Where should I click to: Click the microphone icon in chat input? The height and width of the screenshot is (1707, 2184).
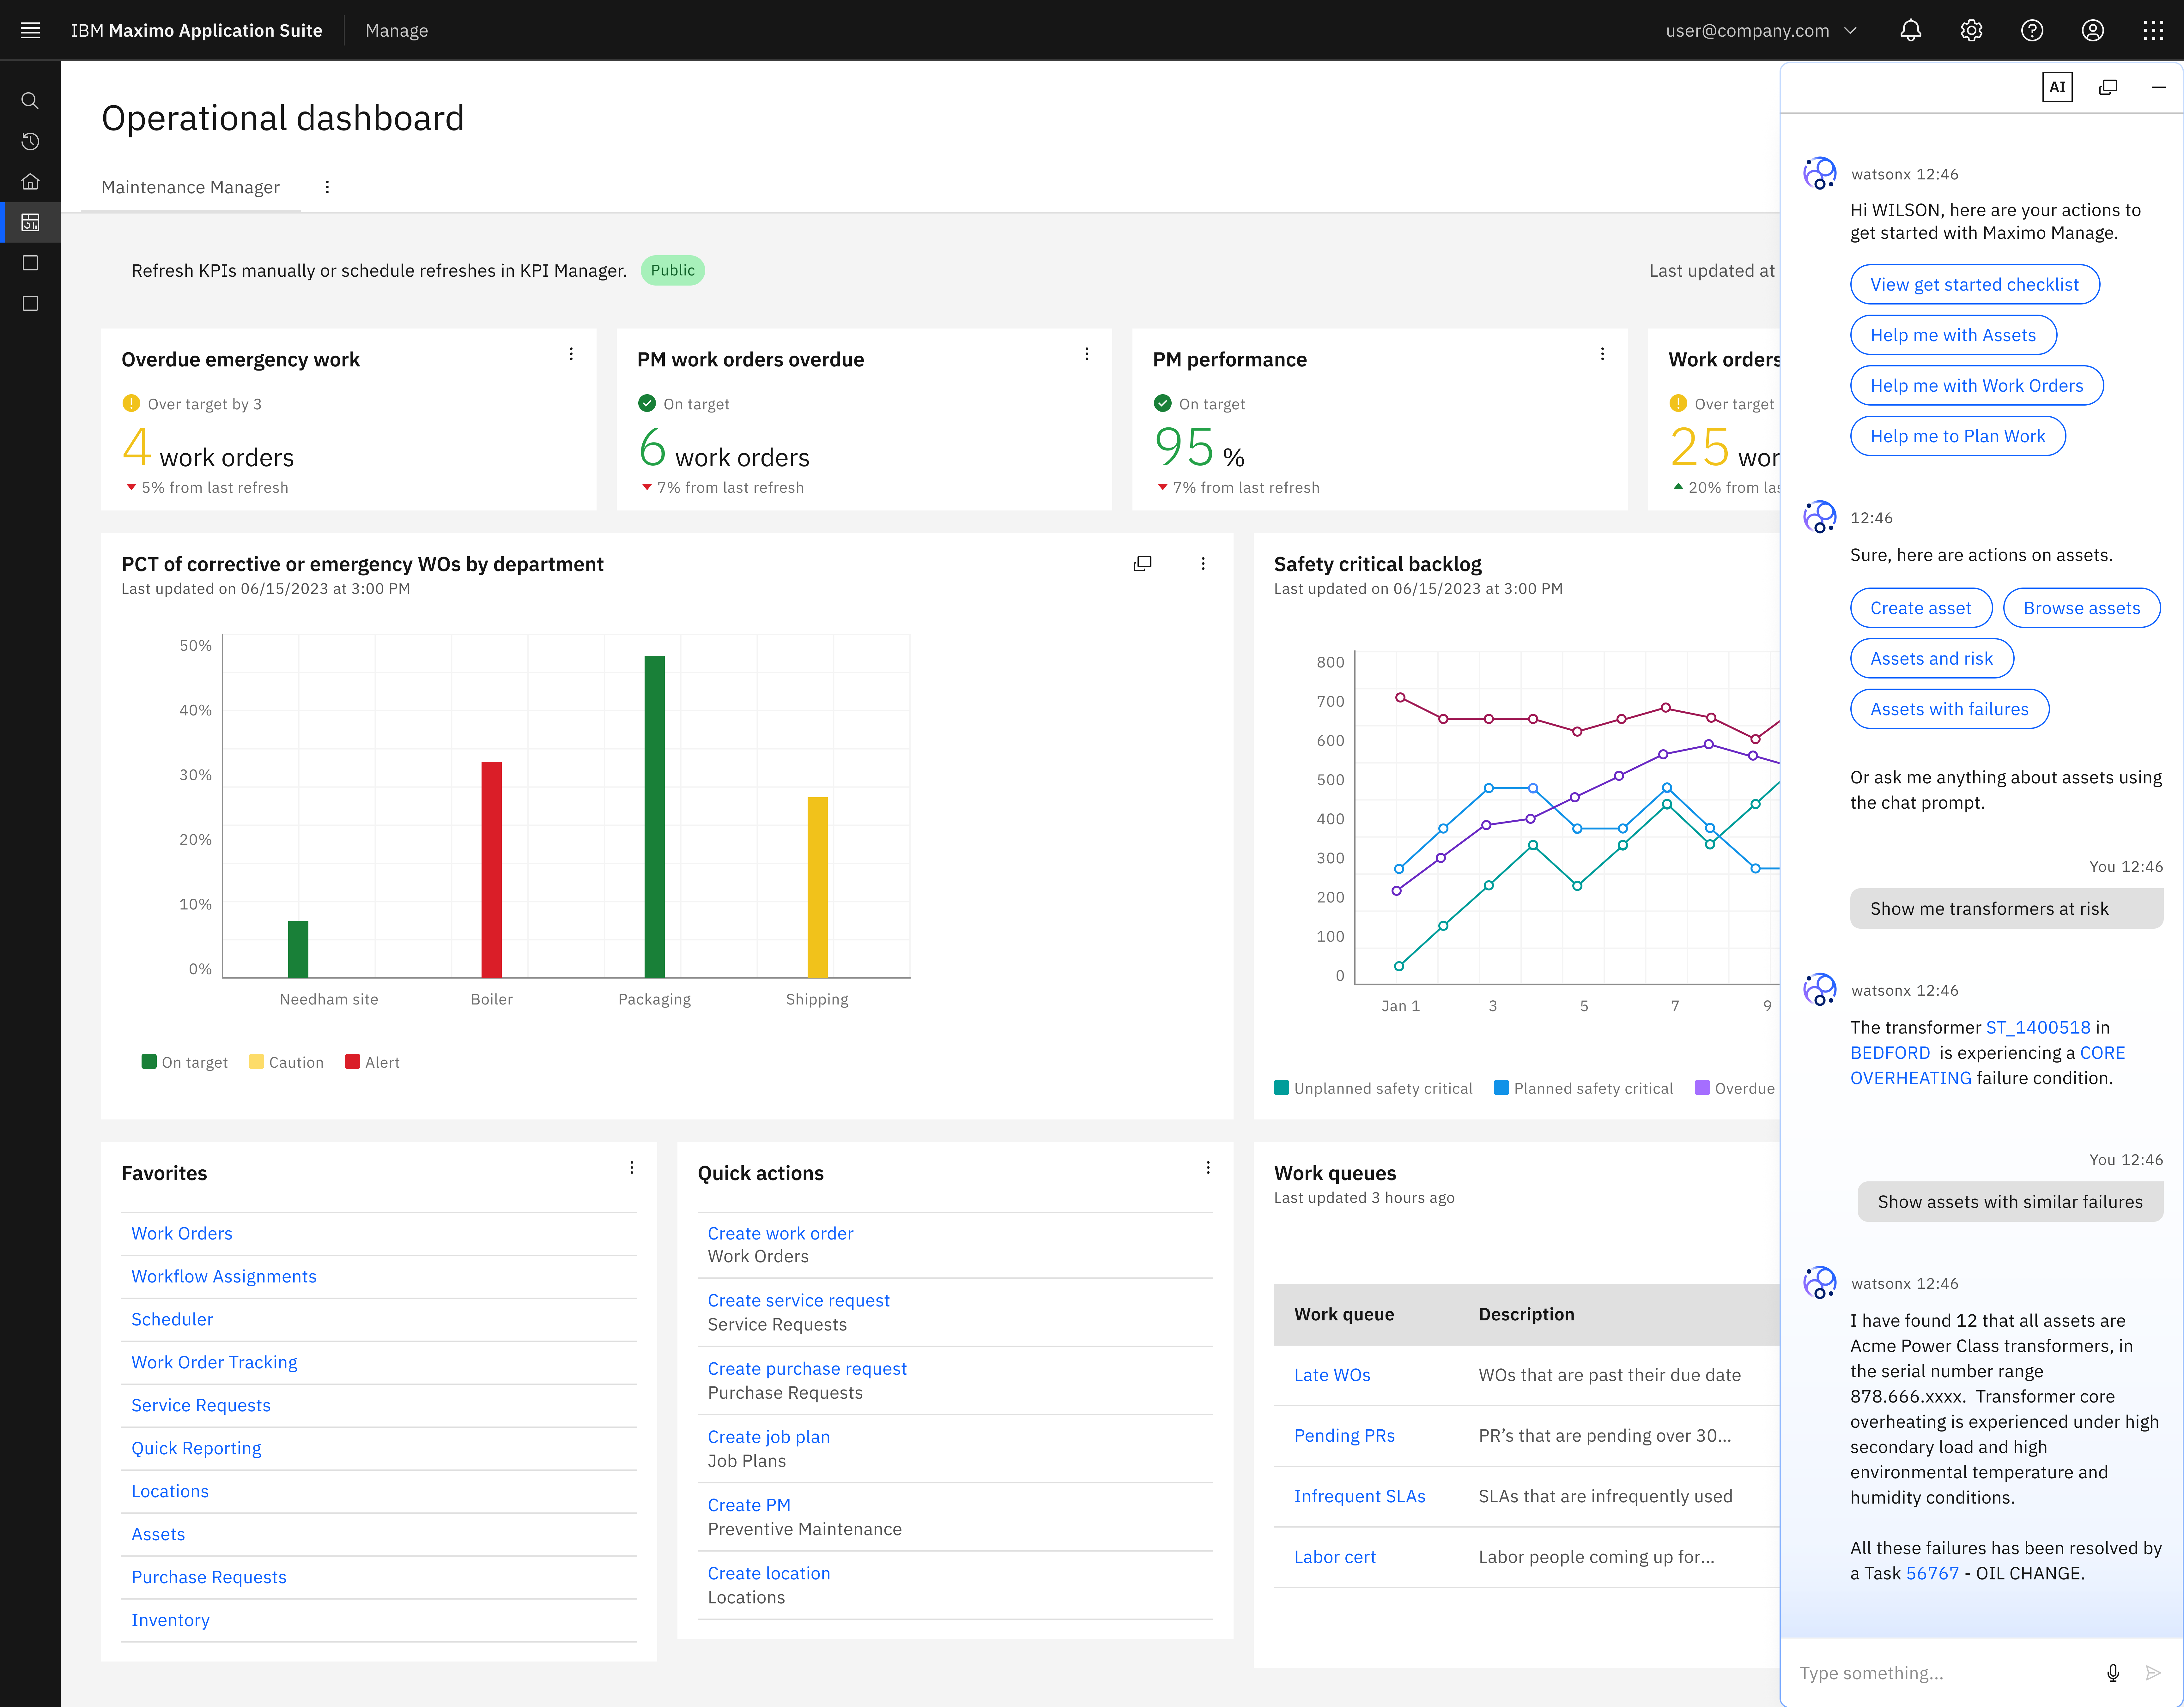pos(2113,1673)
